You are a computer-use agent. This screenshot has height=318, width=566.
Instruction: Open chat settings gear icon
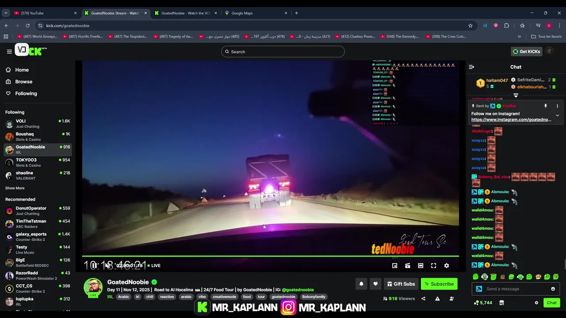536,303
